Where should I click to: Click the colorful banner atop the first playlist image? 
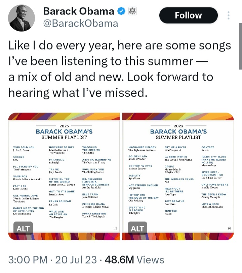[x=64, y=117]
